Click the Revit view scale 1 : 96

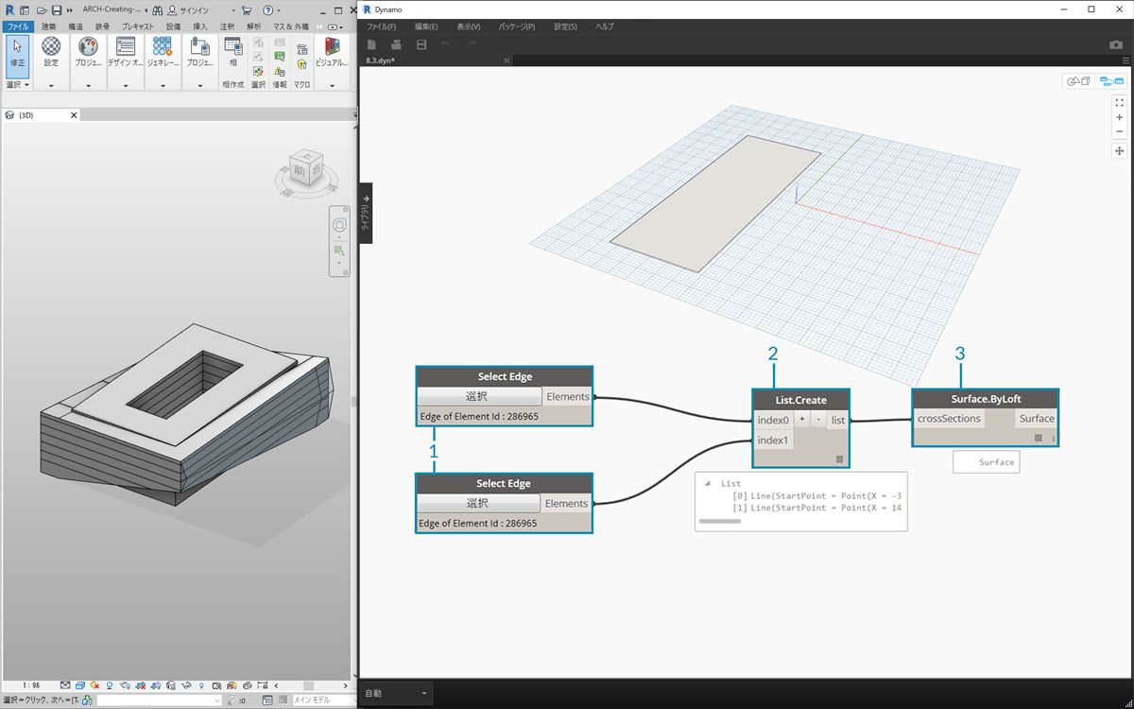tap(30, 685)
